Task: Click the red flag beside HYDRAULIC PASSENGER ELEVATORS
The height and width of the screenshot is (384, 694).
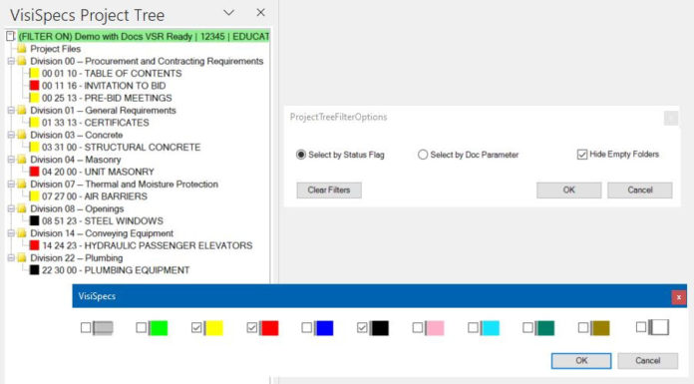Action: click(34, 245)
